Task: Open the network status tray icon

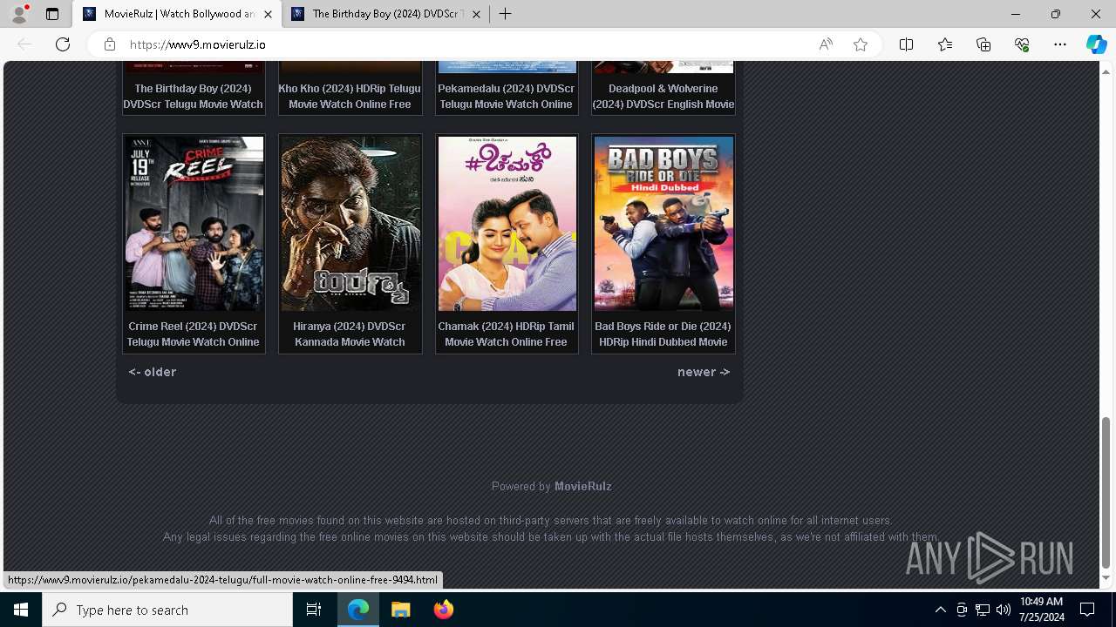Action: point(983,610)
